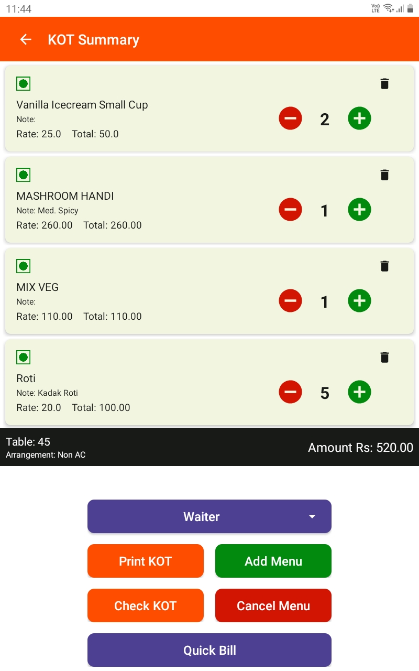The height and width of the screenshot is (671, 419).
Task: Delete the MIX VEG order item
Action: 384,266
